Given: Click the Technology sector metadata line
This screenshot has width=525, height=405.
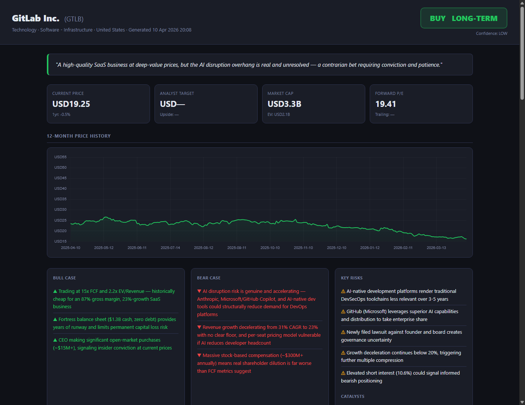Looking at the screenshot, I should point(102,30).
